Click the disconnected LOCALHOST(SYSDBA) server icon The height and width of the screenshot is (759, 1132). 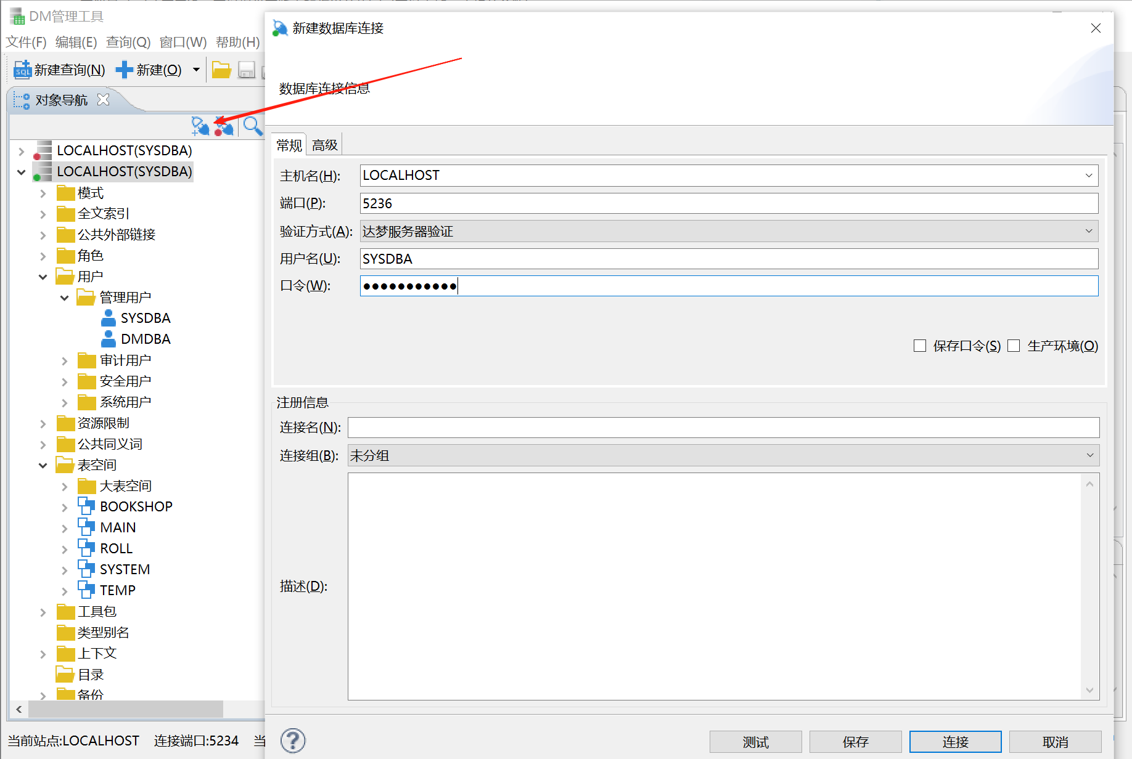click(43, 150)
